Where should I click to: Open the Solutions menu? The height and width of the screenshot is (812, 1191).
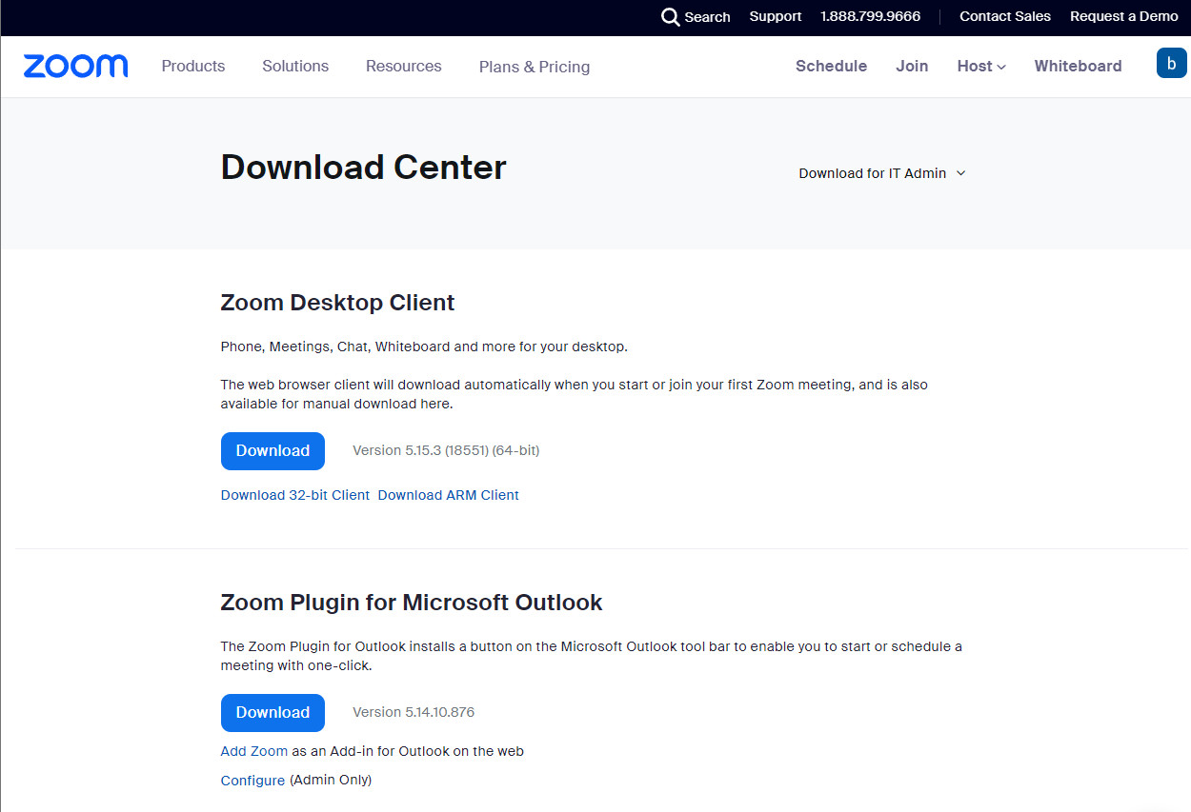pos(295,66)
